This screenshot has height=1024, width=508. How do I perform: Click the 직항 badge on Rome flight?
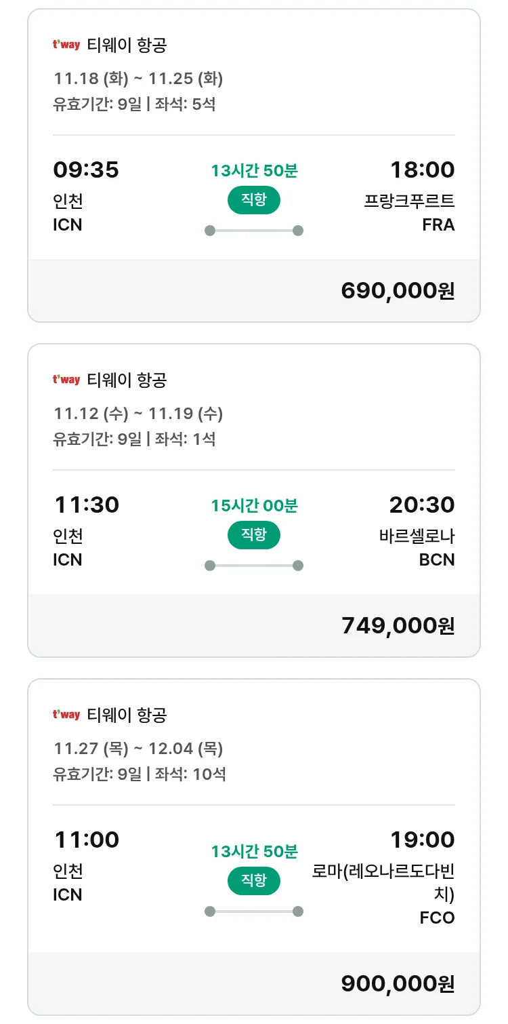(253, 881)
